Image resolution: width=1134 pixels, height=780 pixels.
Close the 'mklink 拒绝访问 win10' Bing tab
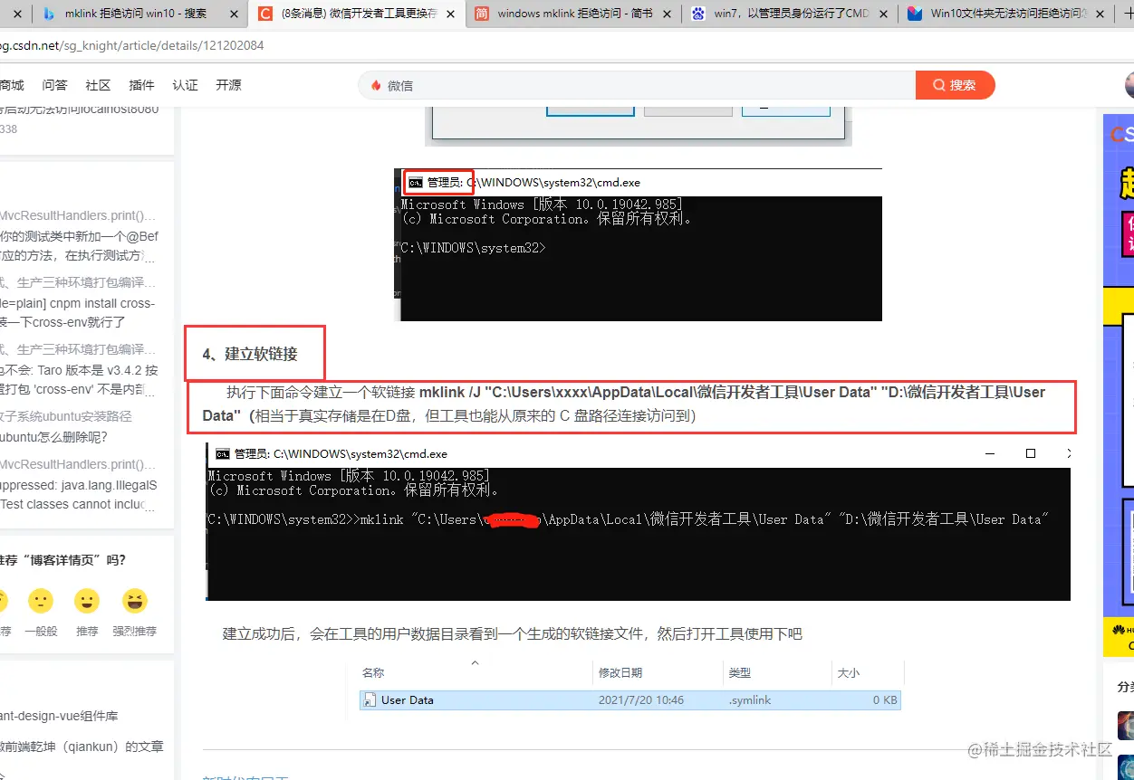click(x=234, y=14)
